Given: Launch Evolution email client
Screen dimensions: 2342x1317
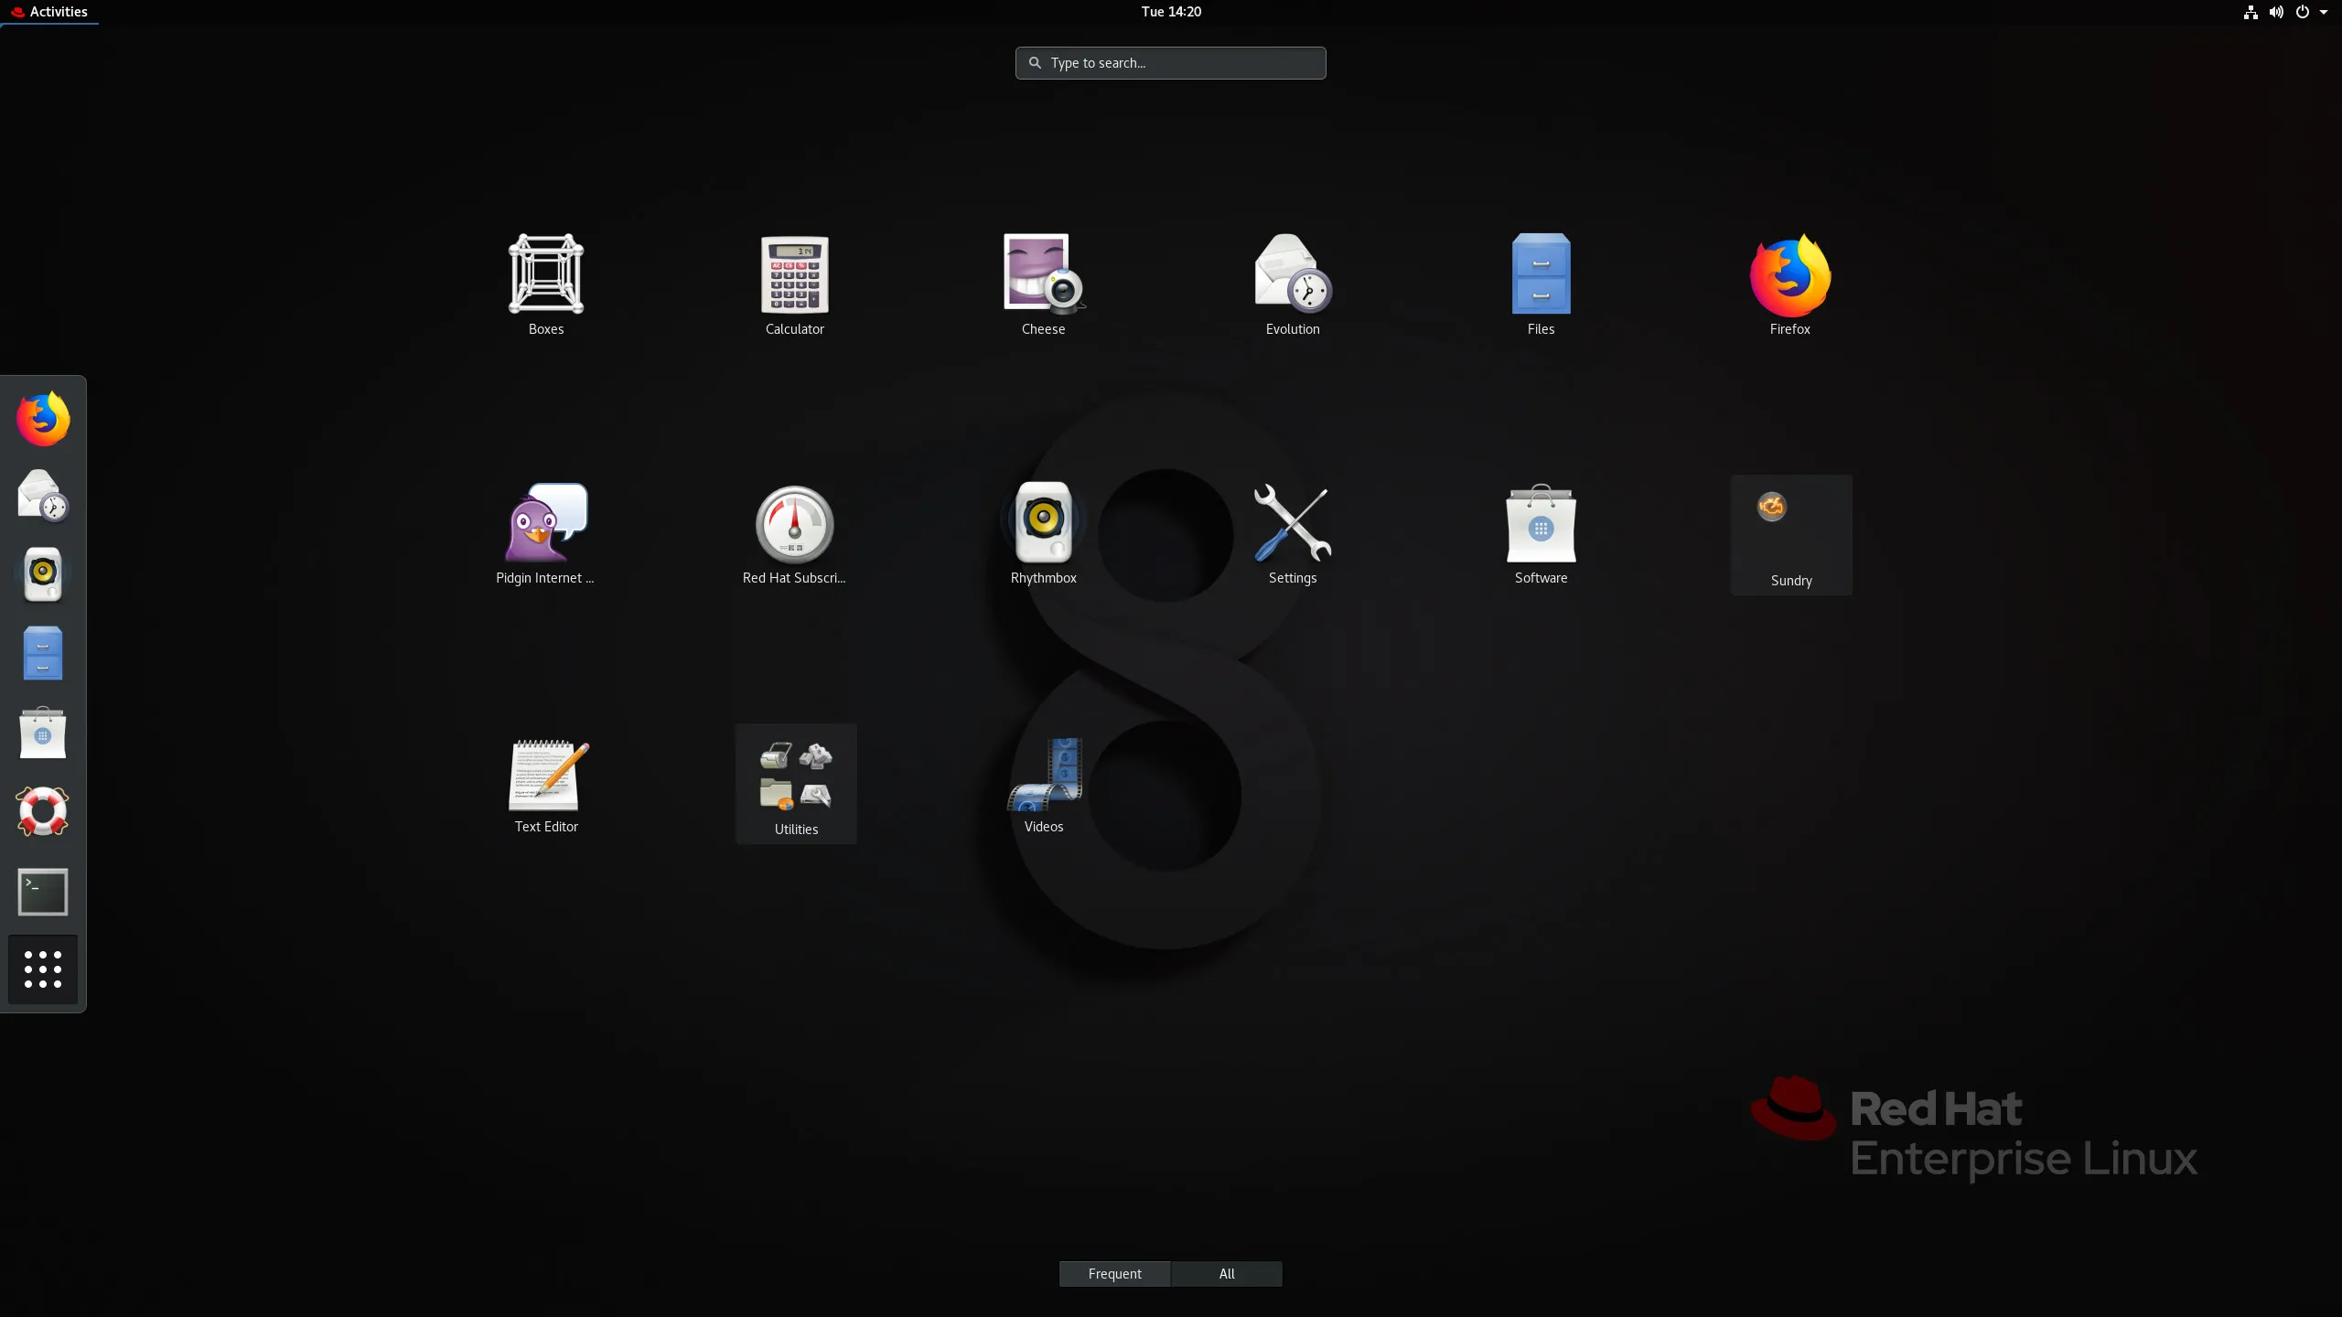Looking at the screenshot, I should pyautogui.click(x=1292, y=282).
